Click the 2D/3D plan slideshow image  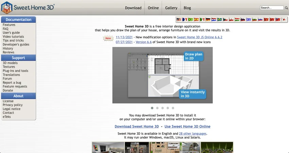(x=163, y=75)
